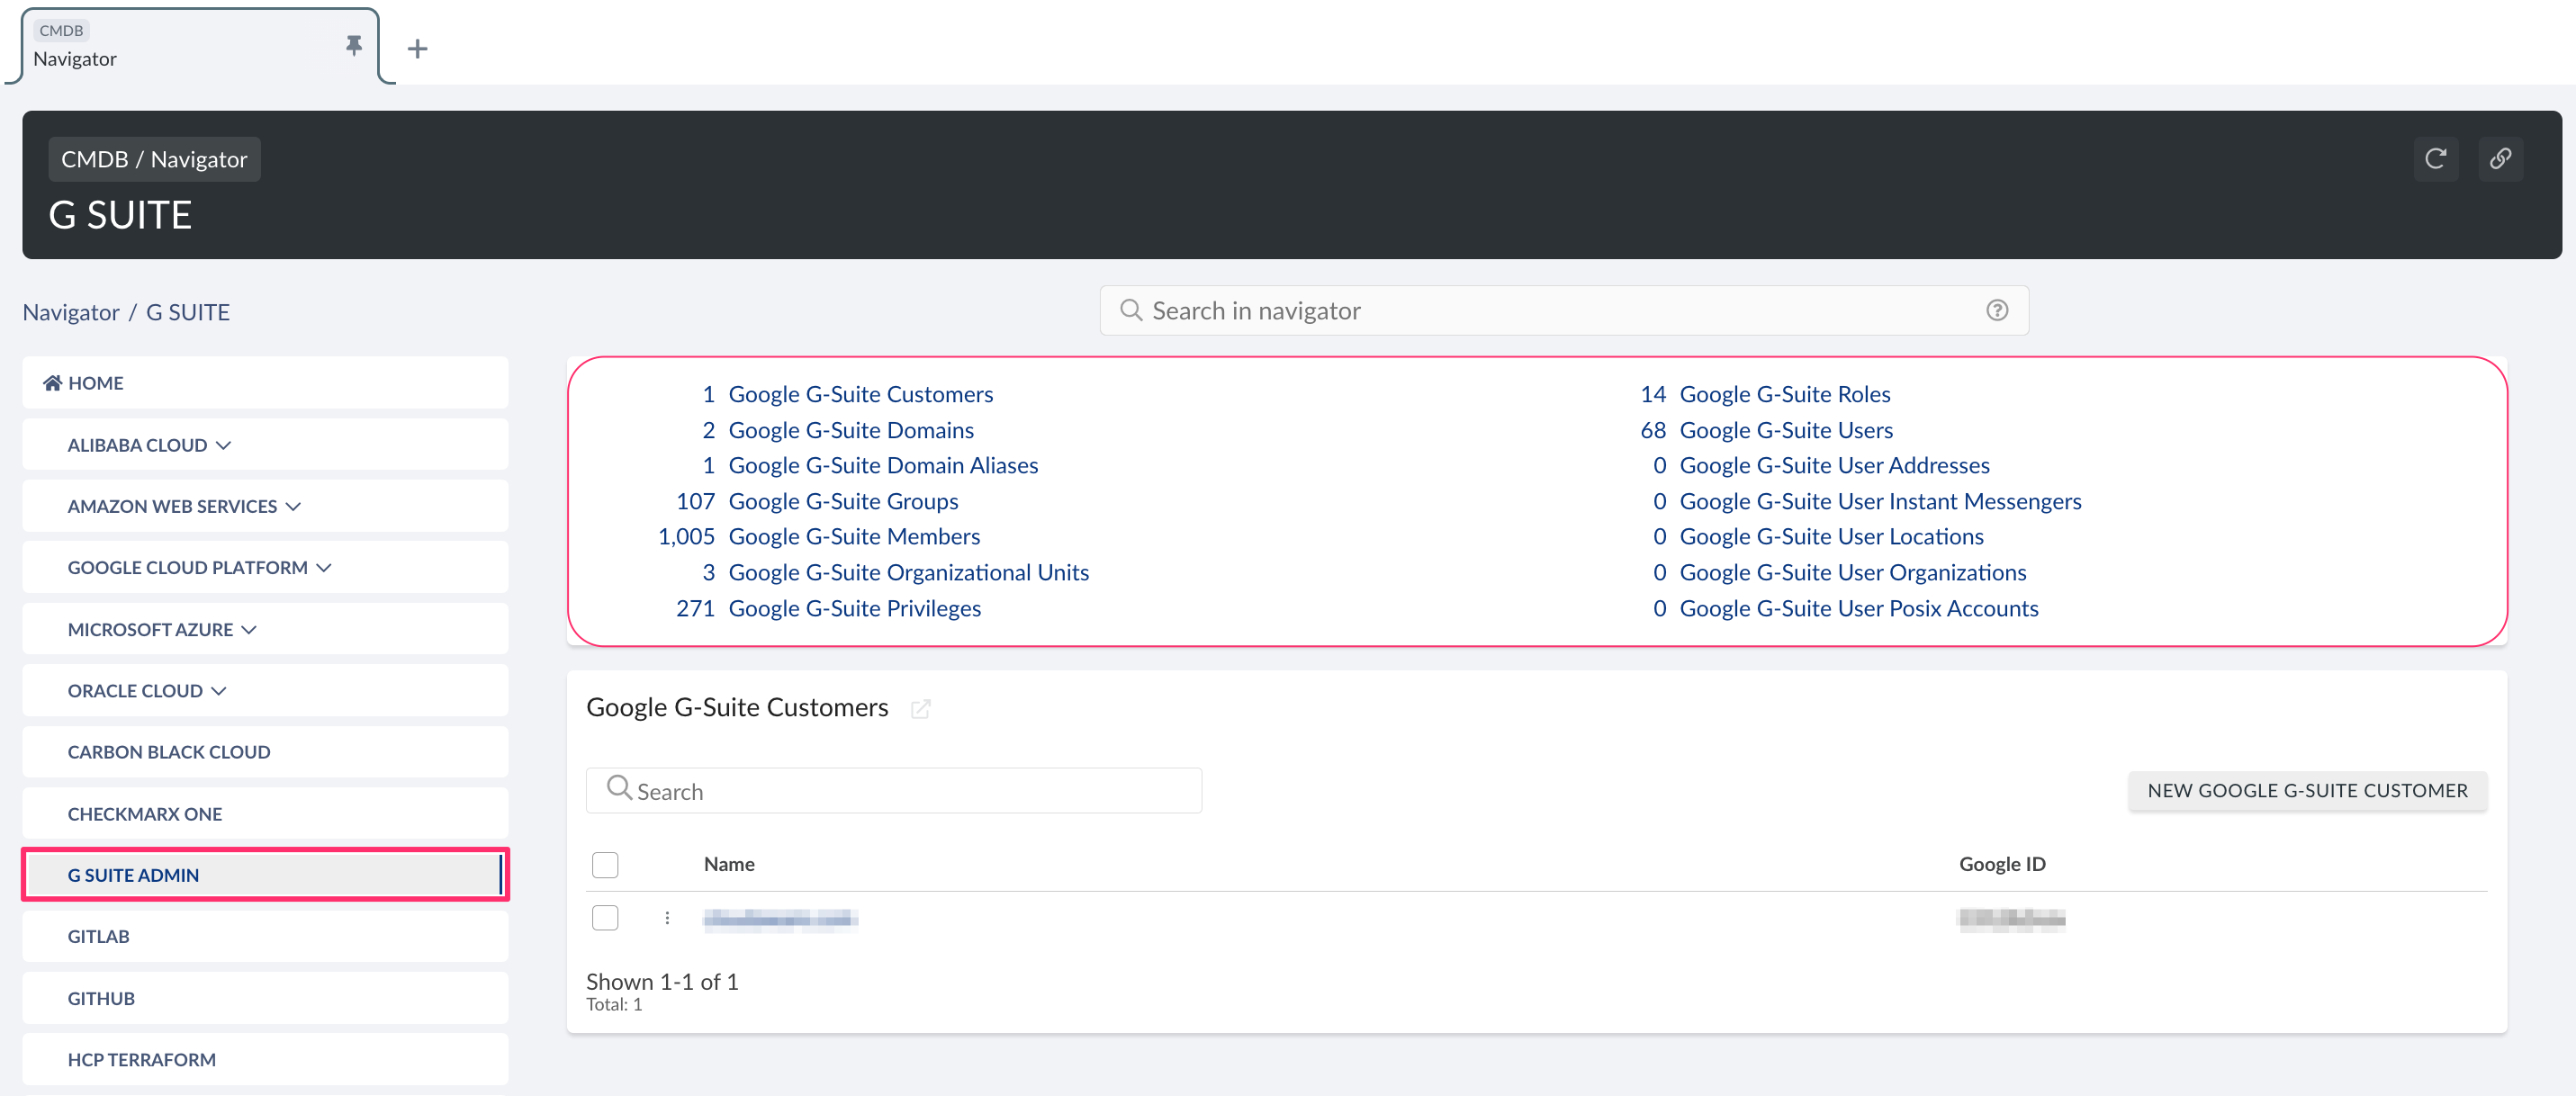
Task: Click the copy-link icon at top right
Action: pos(2500,158)
